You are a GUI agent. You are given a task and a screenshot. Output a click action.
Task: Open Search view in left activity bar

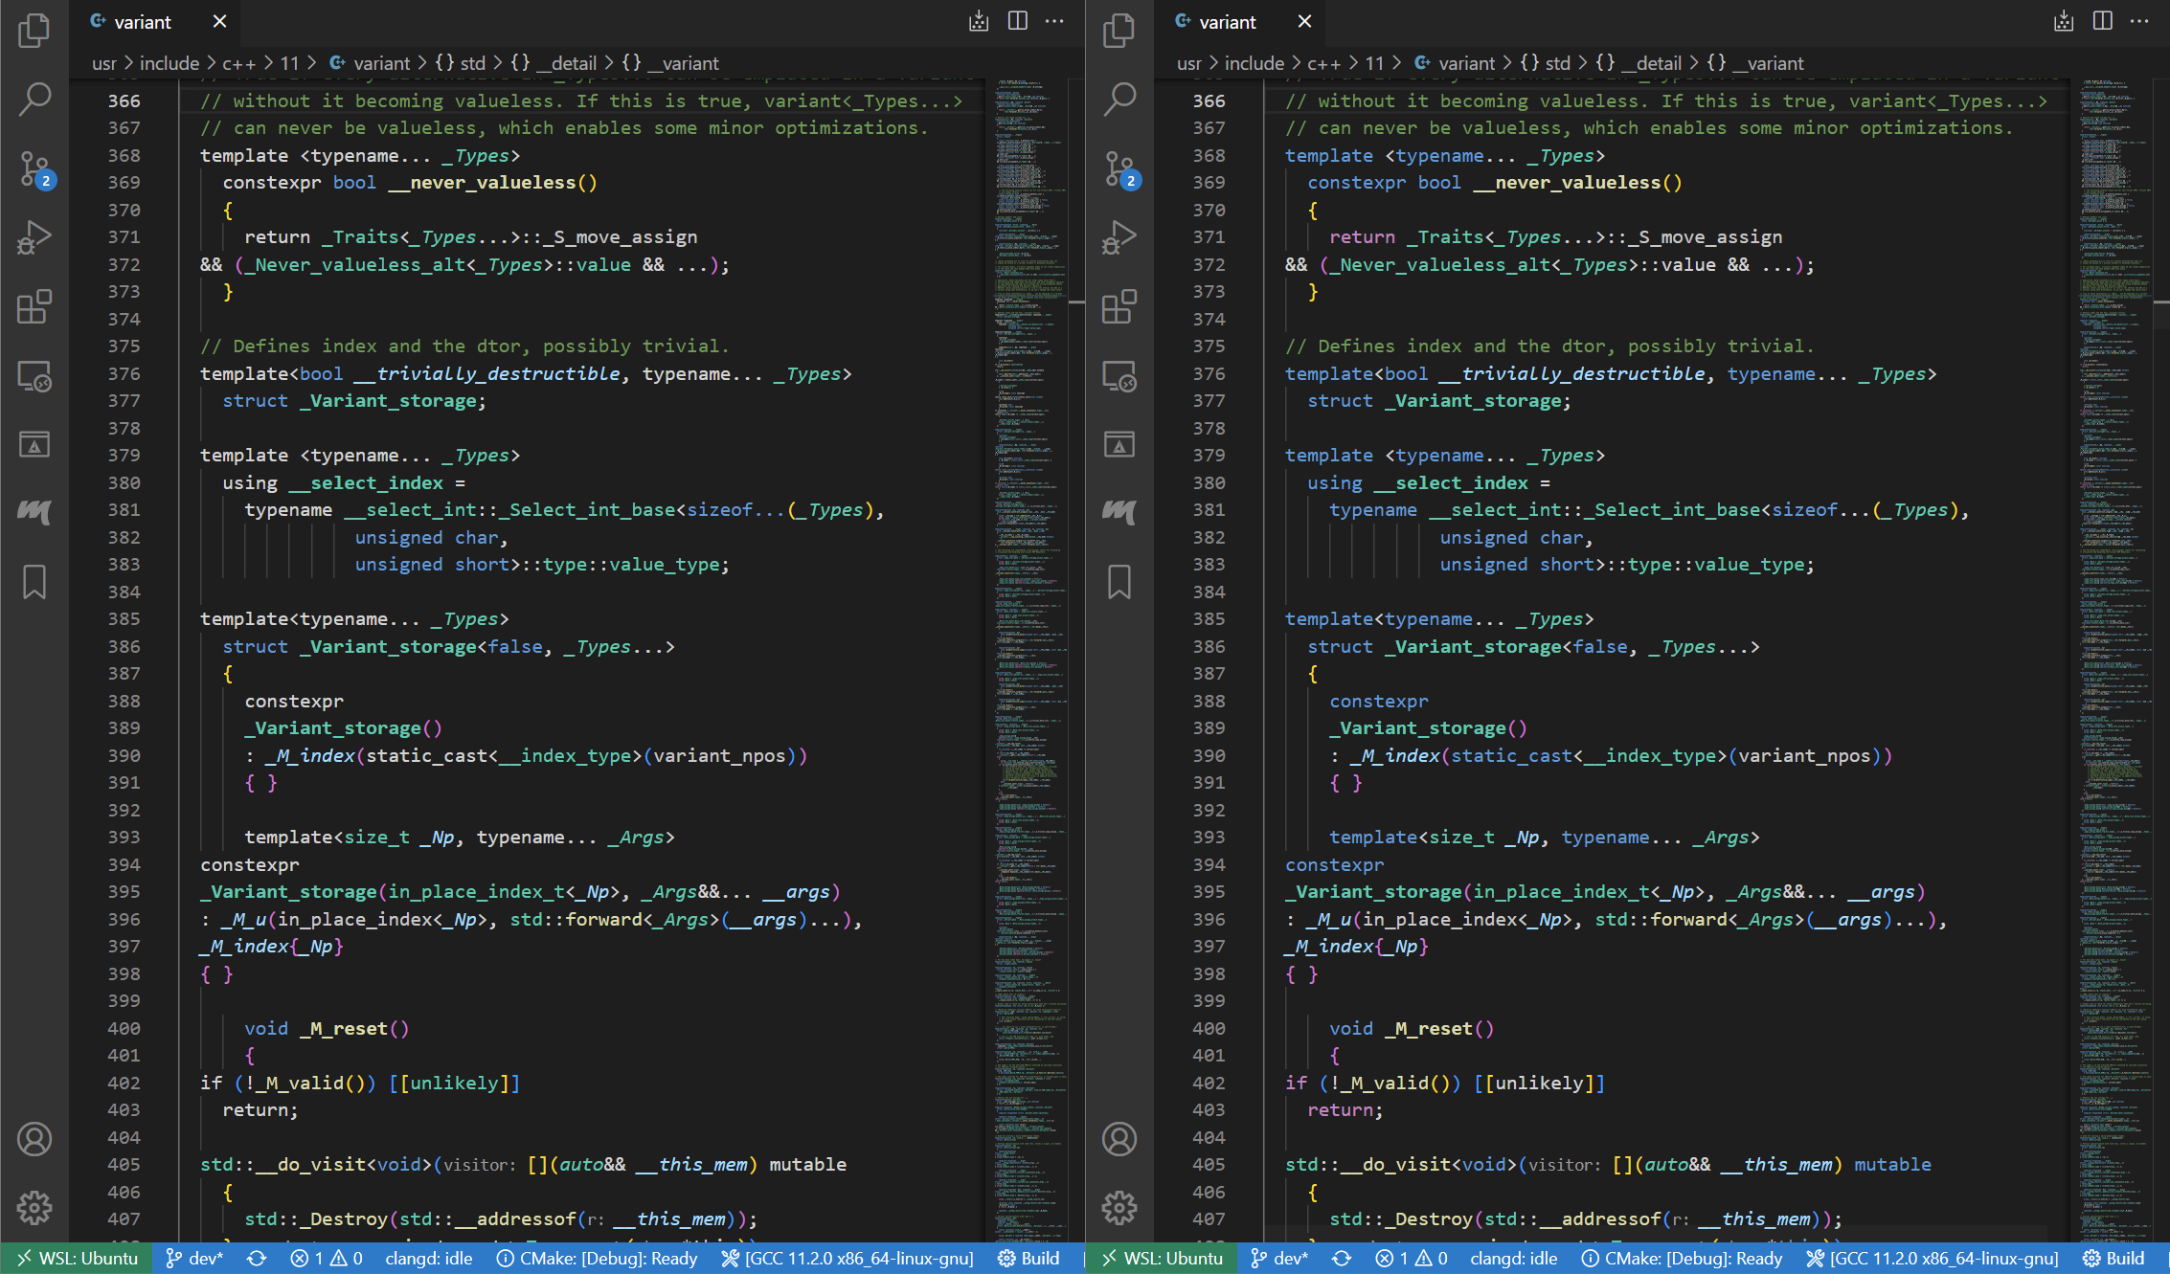pyautogui.click(x=34, y=99)
